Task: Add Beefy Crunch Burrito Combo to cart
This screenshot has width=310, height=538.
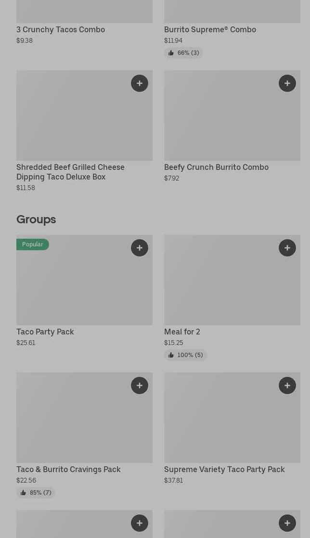Action: 287,83
